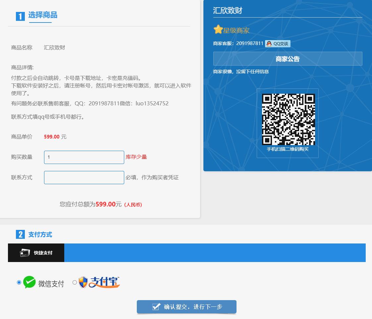Click the 星级商家 label
The height and width of the screenshot is (319, 372).
coord(236,30)
